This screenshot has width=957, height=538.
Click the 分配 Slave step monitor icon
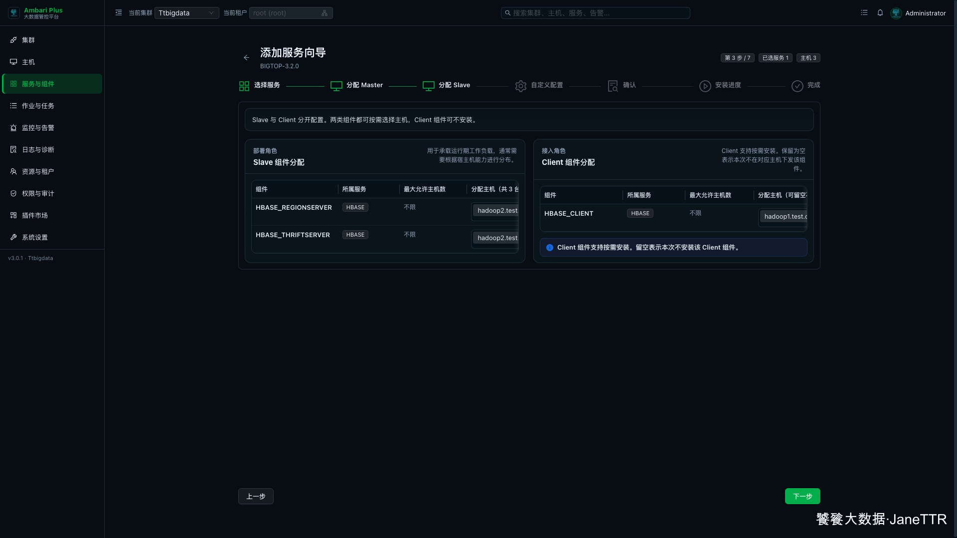[429, 86]
